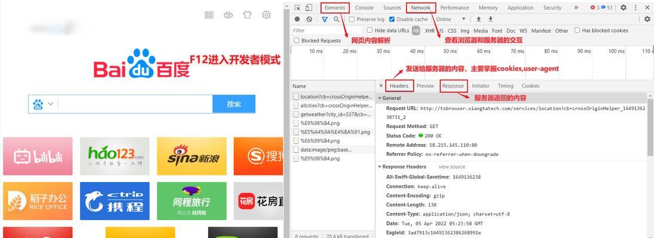The height and width of the screenshot is (238, 654).
Task: Show the Response tab of the request
Action: pyautogui.click(x=453, y=86)
